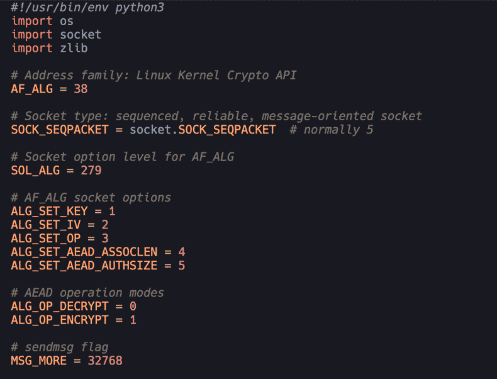Click the SOL_ALG value 279

click(91, 171)
